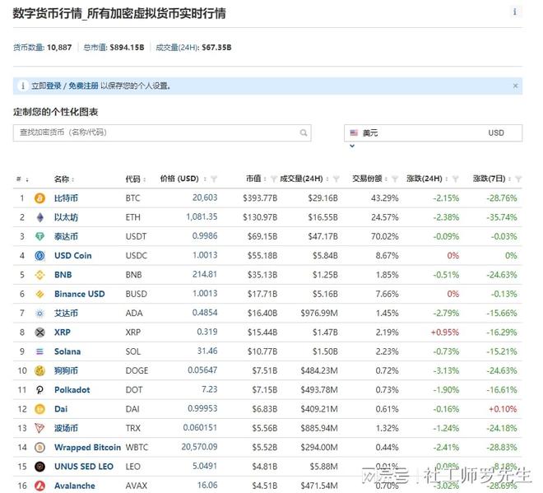
Task: Open the Polkadot coin link
Action: [x=72, y=390]
